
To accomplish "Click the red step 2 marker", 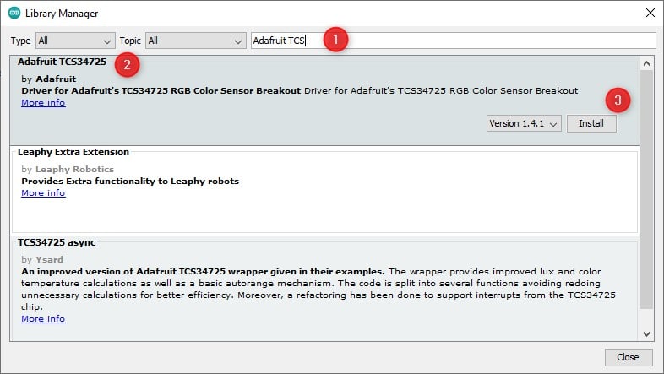I will [x=128, y=64].
